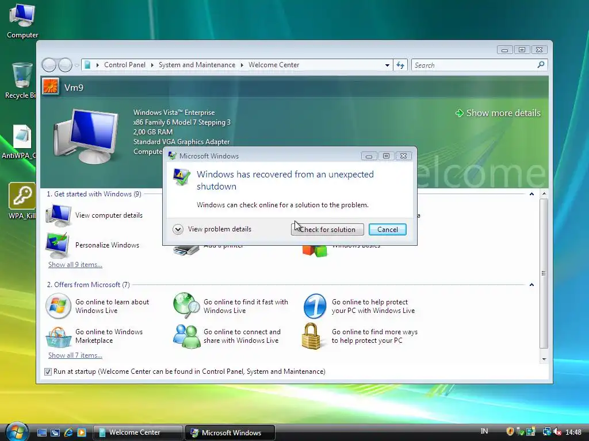Open the Start menu orb
Image resolution: width=589 pixels, height=441 pixels.
click(x=17, y=431)
